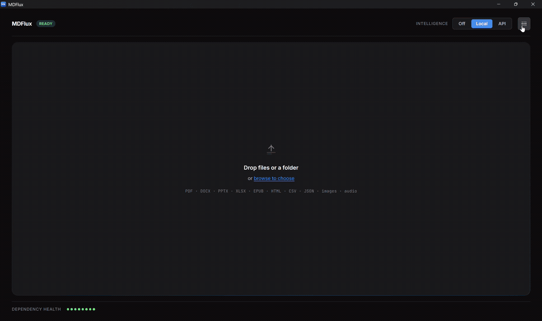Image resolution: width=542 pixels, height=321 pixels.
Task: Click the INTELLIGENCE label
Action: pos(432,23)
